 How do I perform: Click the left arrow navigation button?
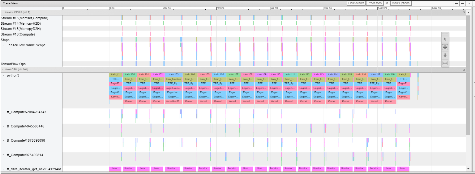456,3
